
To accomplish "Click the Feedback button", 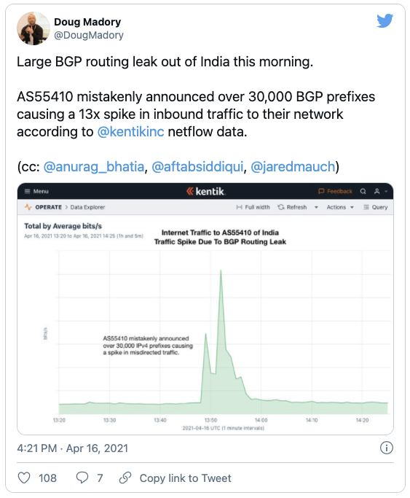I will pyautogui.click(x=335, y=191).
